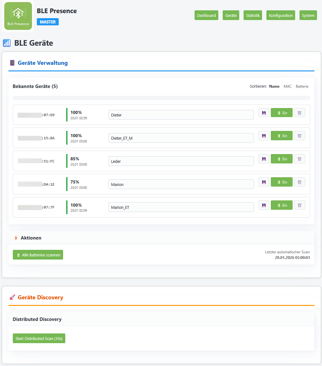Sort the device list by Name
322x366 pixels.
[274, 86]
